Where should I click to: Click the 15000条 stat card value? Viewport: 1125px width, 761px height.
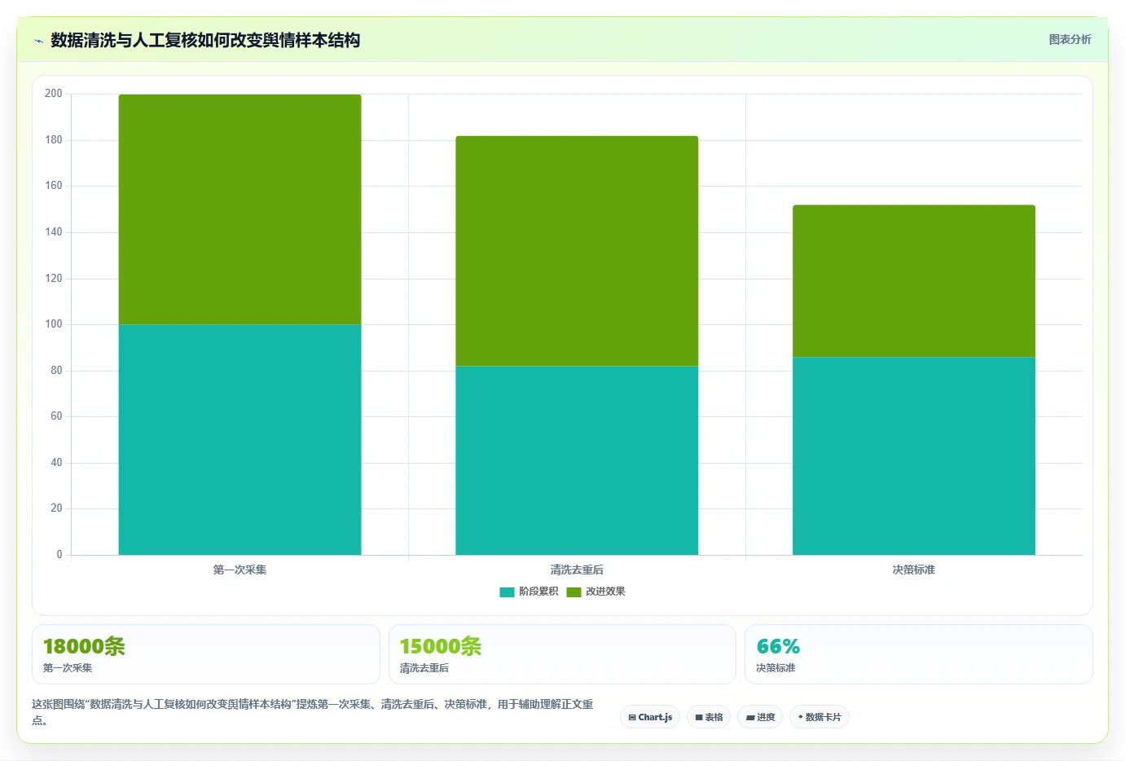(x=441, y=646)
